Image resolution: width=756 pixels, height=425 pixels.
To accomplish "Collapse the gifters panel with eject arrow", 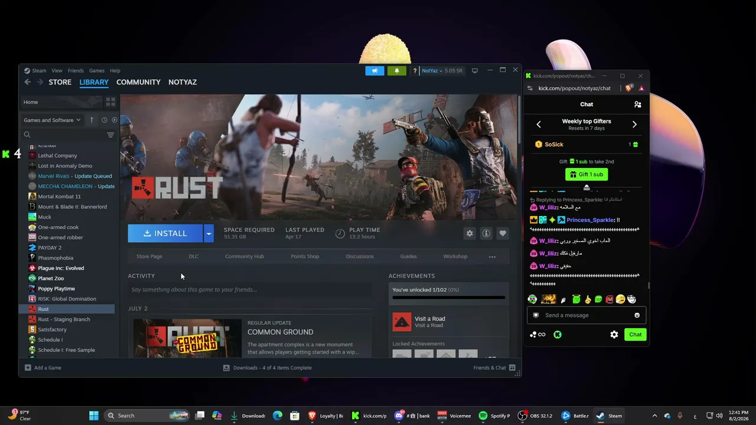I will (x=586, y=188).
